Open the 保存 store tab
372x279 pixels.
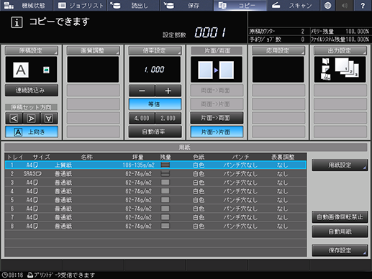[187, 5]
